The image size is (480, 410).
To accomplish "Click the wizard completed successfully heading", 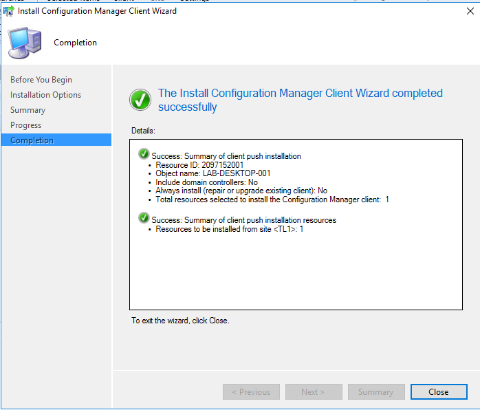I will pyautogui.click(x=301, y=100).
